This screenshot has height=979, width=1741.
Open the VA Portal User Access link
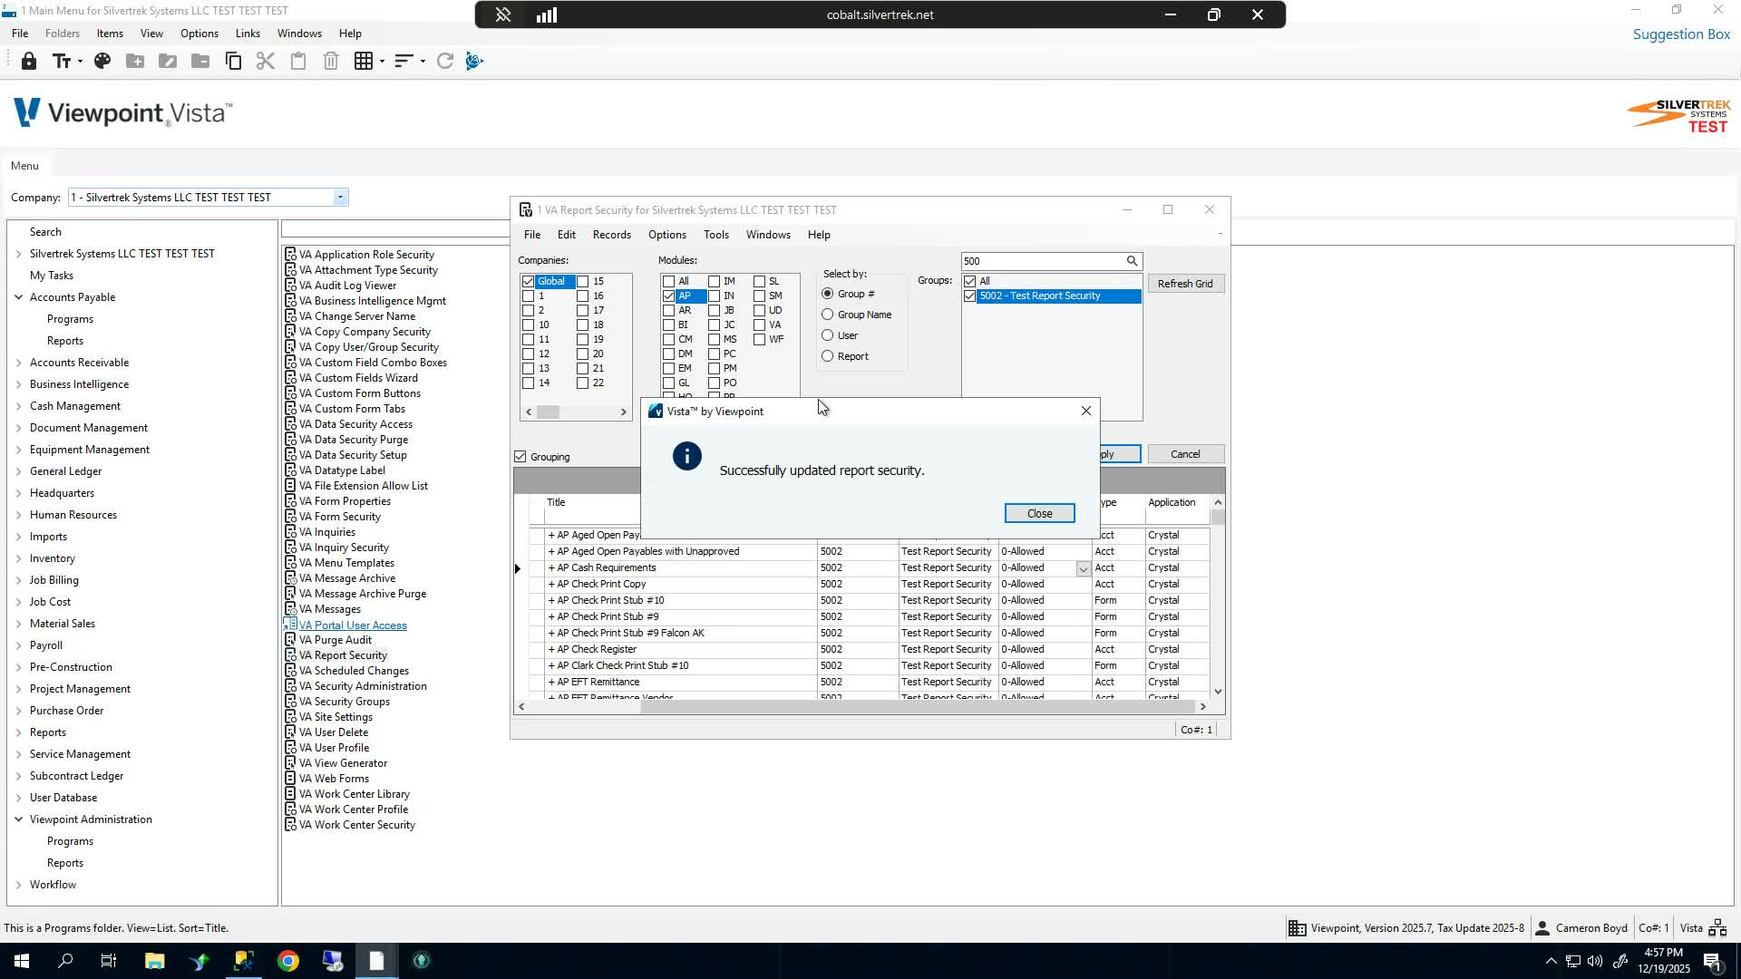pos(353,625)
